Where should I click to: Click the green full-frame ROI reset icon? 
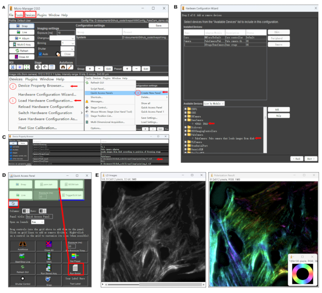pos(27,67)
